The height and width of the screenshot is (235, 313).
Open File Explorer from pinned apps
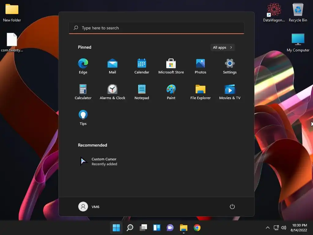tap(201, 92)
